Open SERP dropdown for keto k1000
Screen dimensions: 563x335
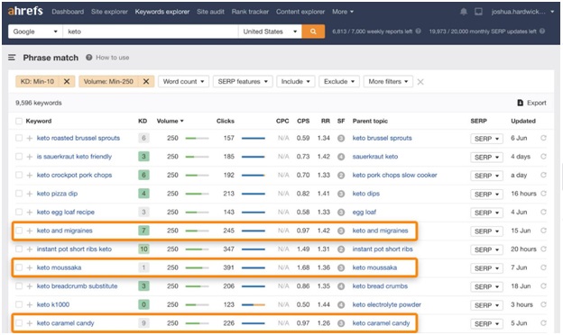(486, 305)
